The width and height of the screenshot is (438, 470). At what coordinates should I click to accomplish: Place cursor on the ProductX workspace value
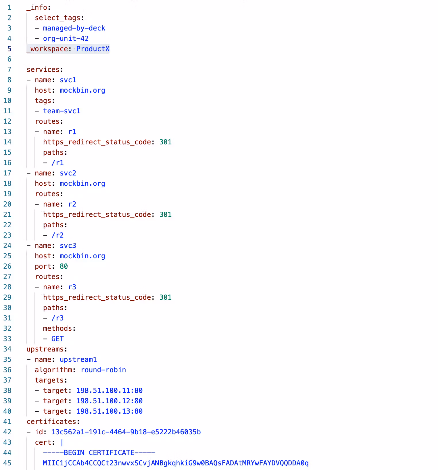(93, 49)
